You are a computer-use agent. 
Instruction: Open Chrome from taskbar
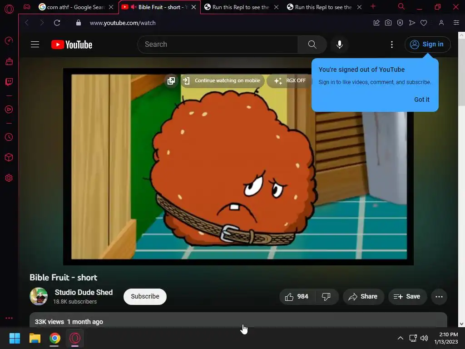coord(55,338)
